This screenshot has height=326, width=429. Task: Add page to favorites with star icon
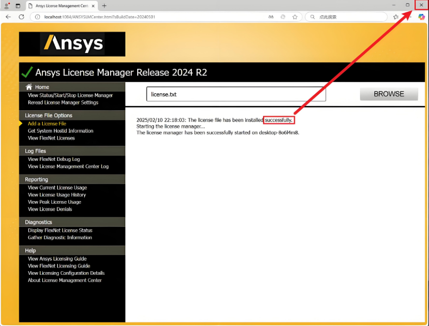click(x=295, y=17)
